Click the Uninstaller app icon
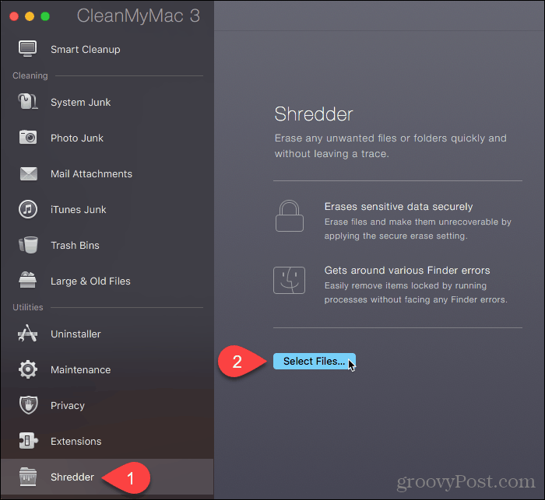 coord(27,334)
